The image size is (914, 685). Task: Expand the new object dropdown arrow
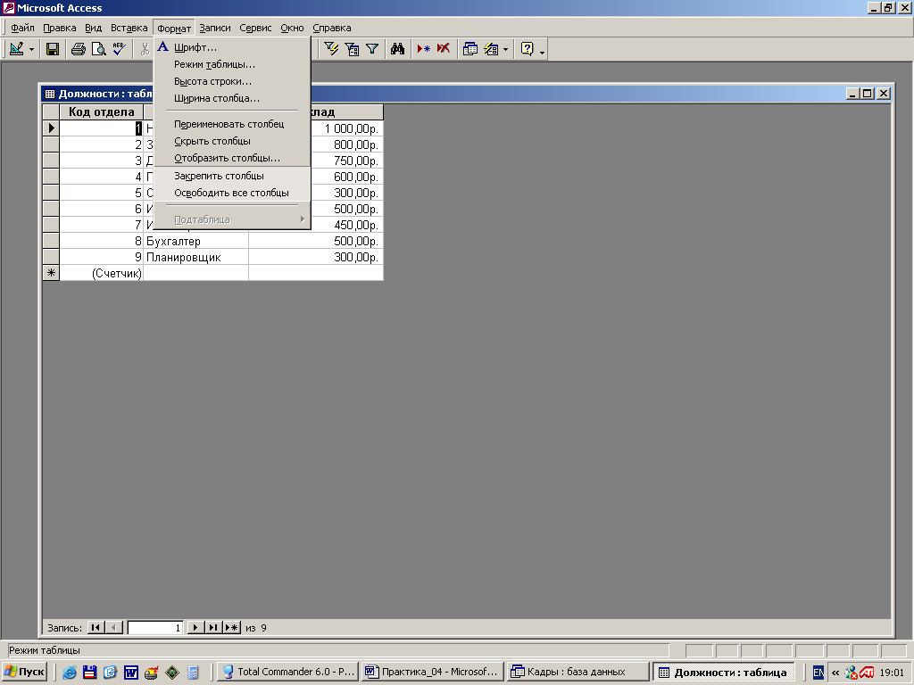pyautogui.click(x=505, y=50)
